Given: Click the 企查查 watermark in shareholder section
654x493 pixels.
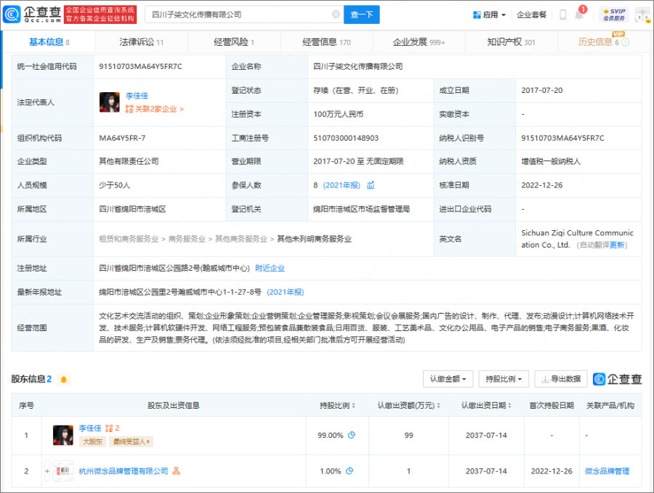Looking at the screenshot, I should (x=618, y=379).
